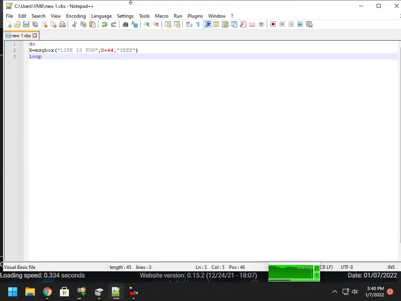401x301 pixels.
Task: Open the Plugins menu
Action: click(x=195, y=16)
